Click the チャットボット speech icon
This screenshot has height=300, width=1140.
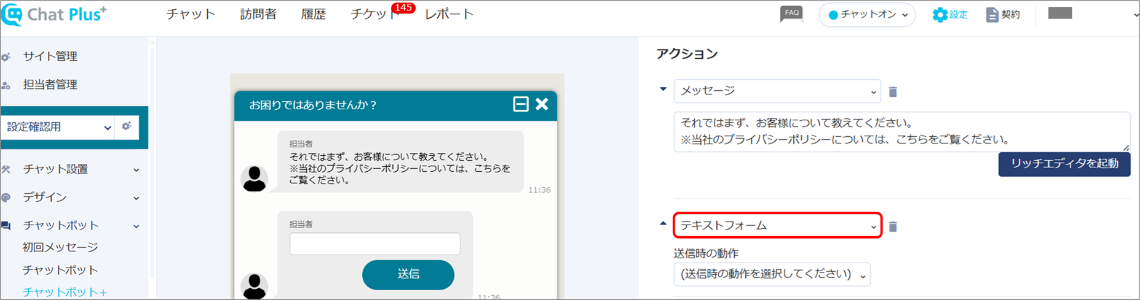coord(6,226)
